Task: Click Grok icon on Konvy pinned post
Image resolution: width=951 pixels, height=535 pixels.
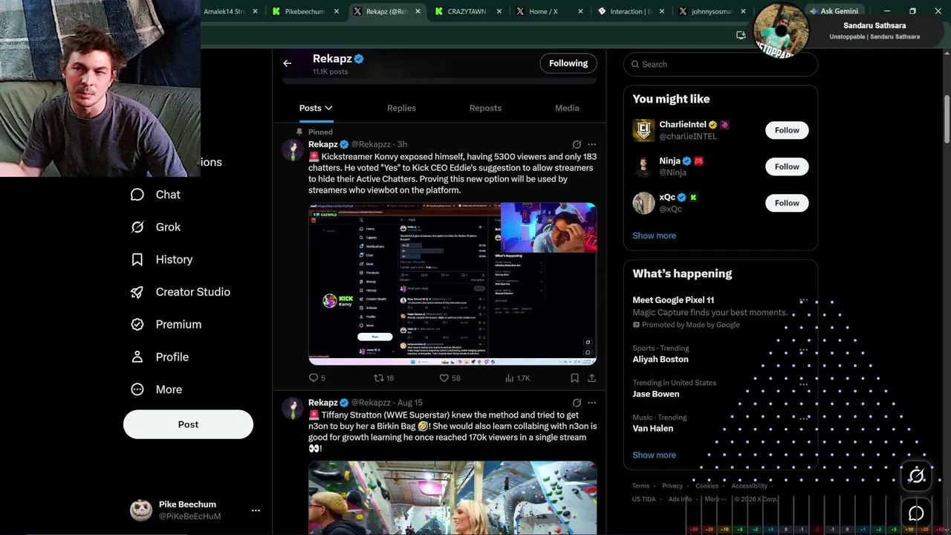Action: point(577,144)
